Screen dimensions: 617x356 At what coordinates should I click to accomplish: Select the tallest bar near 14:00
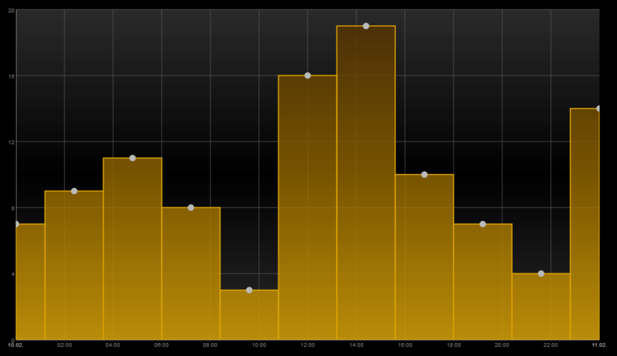366,183
